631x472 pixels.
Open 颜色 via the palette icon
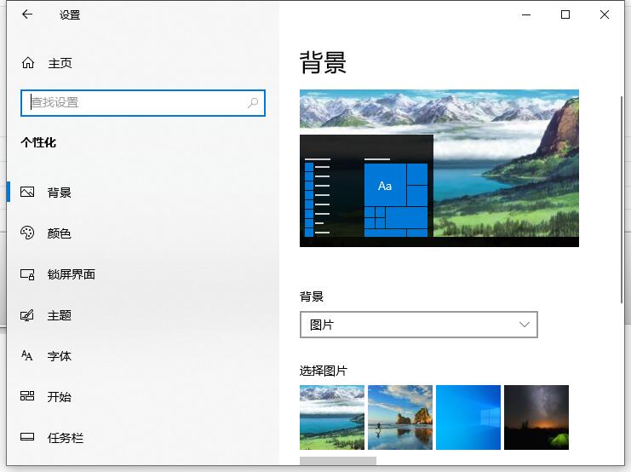click(27, 233)
